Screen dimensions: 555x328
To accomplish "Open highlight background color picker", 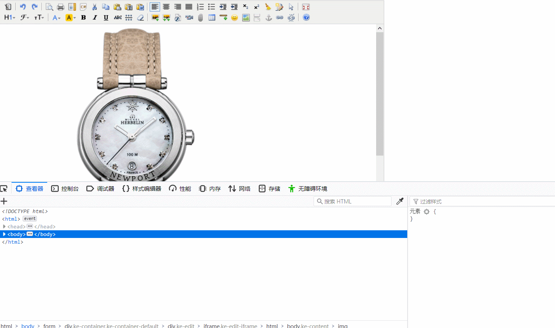I will [71, 18].
